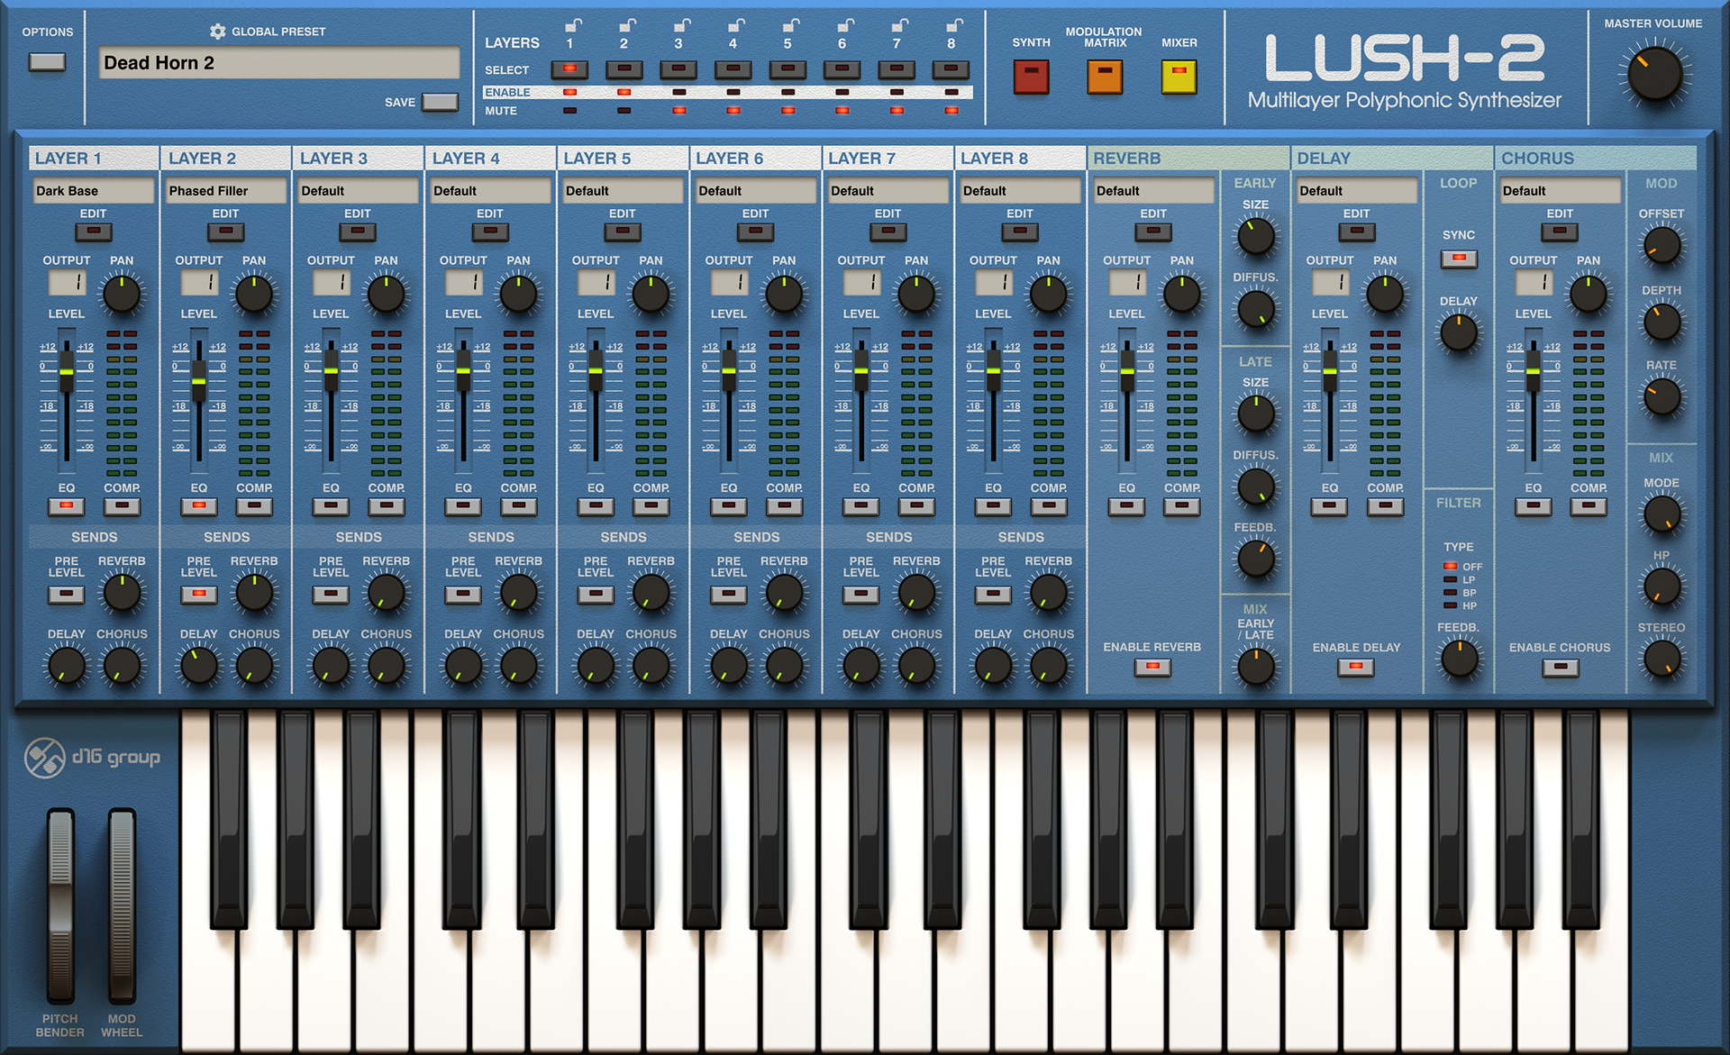
Task: Adjust Layer 7 Pan knob
Action: [916, 295]
